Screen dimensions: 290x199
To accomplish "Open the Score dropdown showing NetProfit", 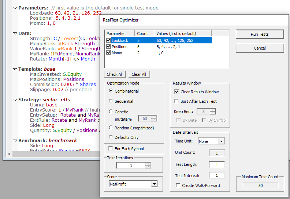I will [154, 184].
